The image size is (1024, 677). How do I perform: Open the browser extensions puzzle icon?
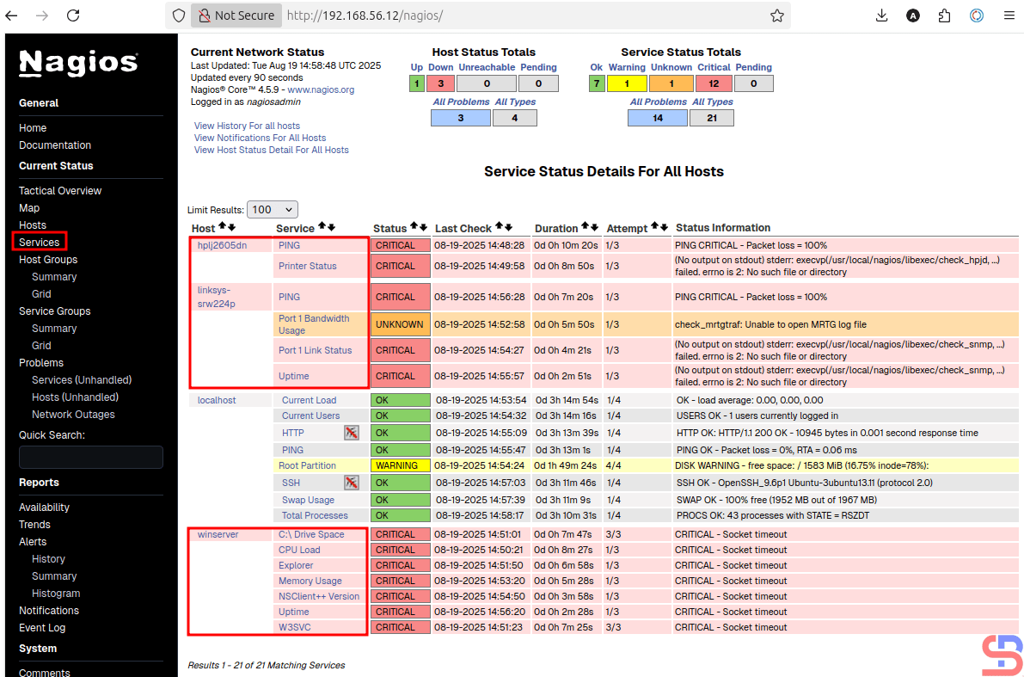(944, 15)
